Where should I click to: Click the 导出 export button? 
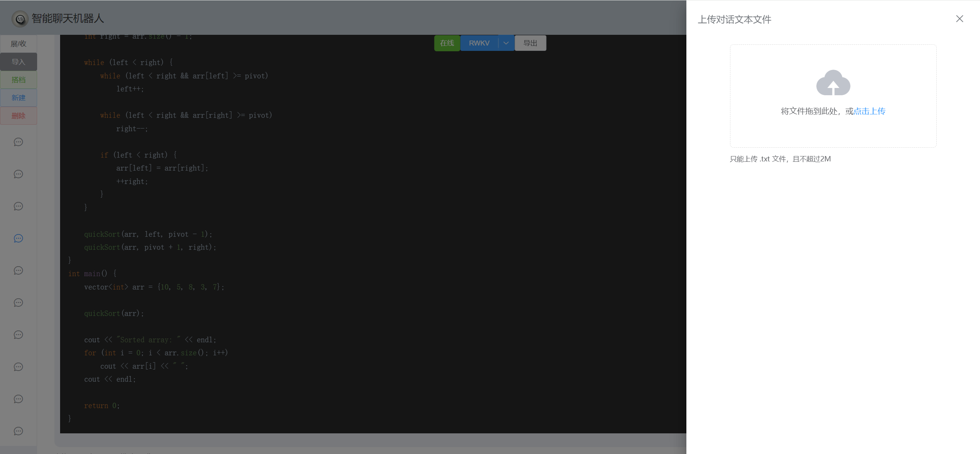point(530,43)
